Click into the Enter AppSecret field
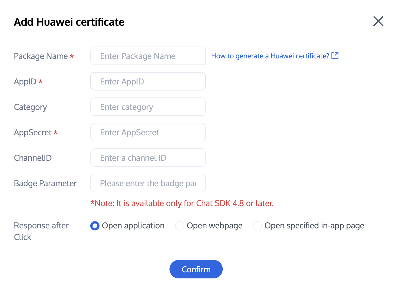 (148, 132)
